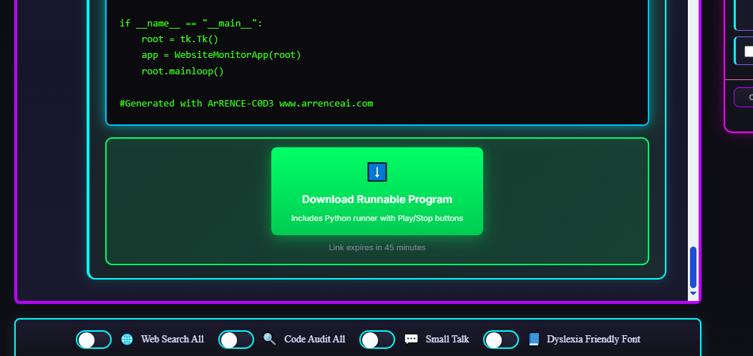
Task: Turn on the Small Talk switch
Action: pyautogui.click(x=377, y=340)
